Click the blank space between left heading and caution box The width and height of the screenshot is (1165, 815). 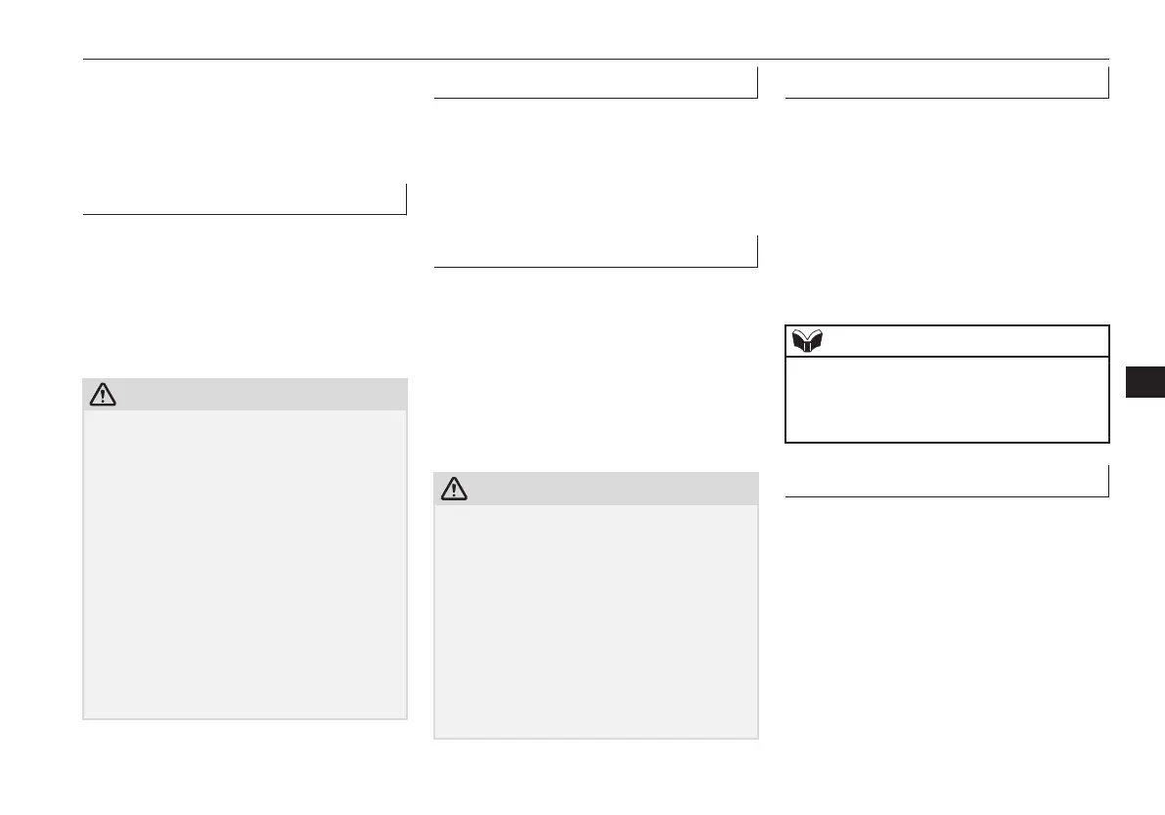click(x=245, y=295)
